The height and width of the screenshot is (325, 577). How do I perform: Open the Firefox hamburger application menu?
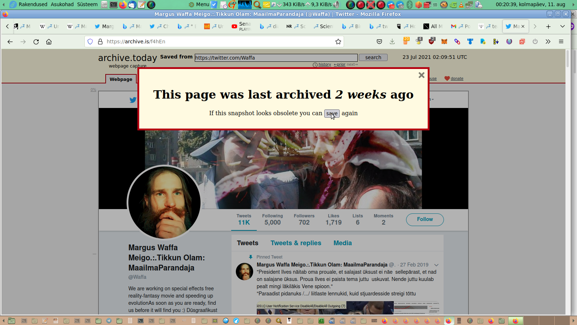(x=561, y=42)
